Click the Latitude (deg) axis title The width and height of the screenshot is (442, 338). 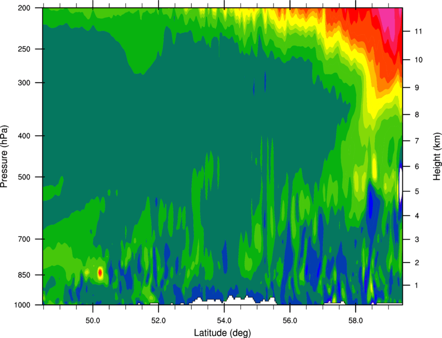(223, 333)
